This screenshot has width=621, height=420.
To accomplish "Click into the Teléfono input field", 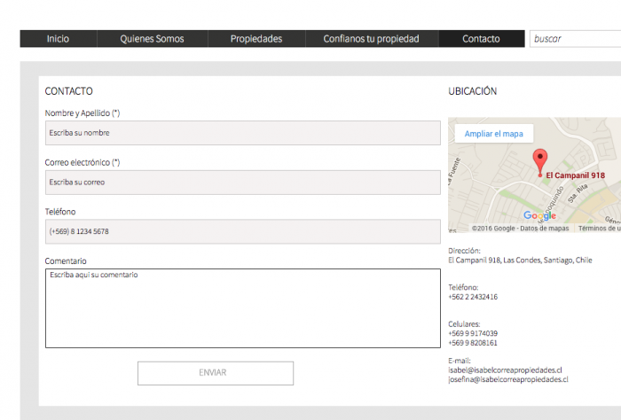I will (242, 231).
